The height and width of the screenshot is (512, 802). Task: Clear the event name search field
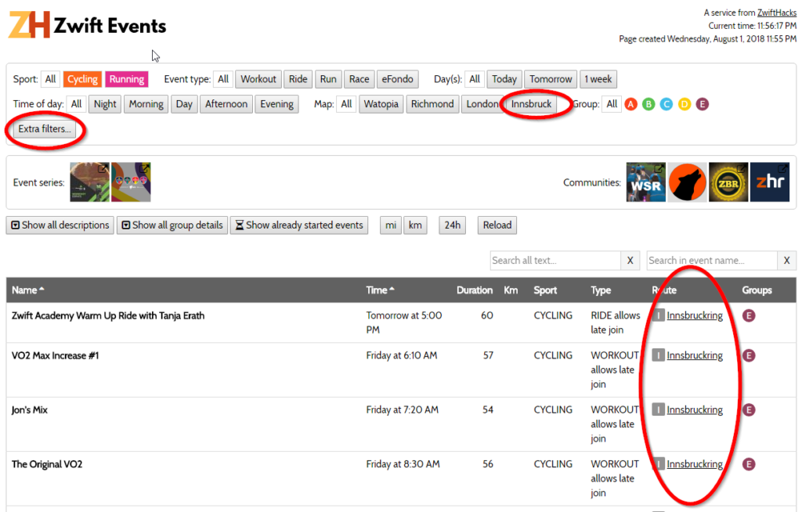[786, 261]
